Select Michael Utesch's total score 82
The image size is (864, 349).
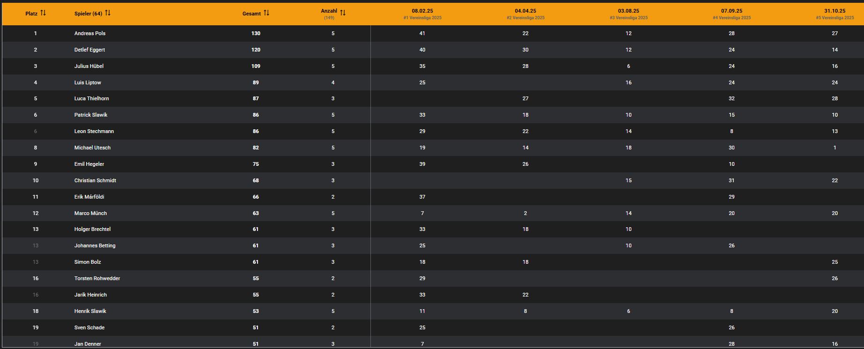click(x=256, y=148)
